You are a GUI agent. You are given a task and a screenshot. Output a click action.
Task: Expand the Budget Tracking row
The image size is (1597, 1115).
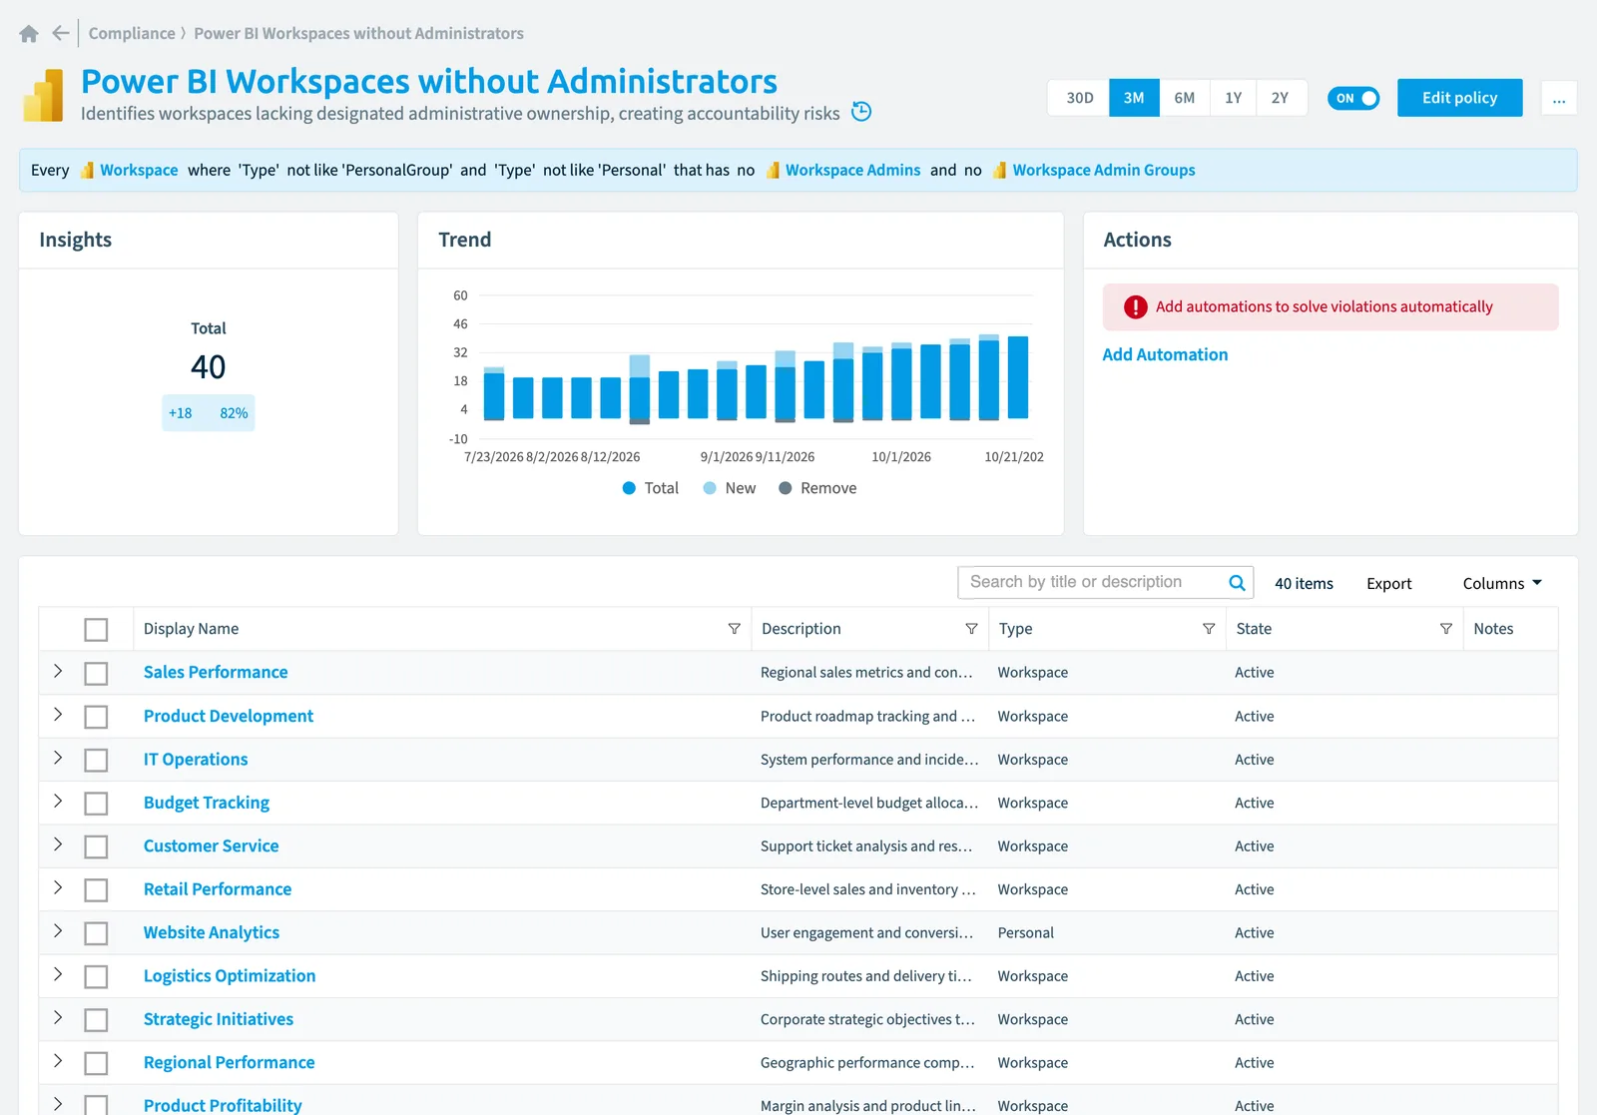[x=58, y=802]
